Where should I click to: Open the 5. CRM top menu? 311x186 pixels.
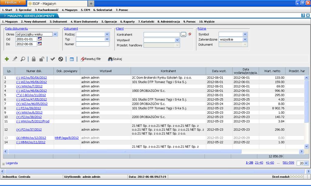[85, 10]
